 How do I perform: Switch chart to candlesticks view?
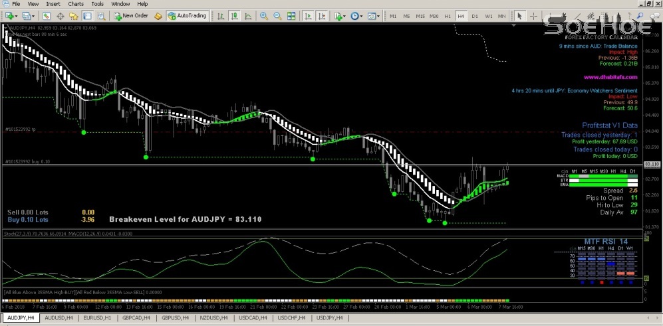233,15
